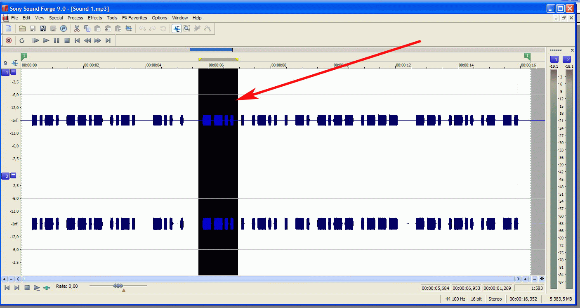Collapse channel 2 with minus button
580x308 pixels.
pyautogui.click(x=13, y=176)
